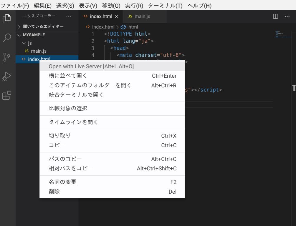This screenshot has height=226, width=296.
Task: Choose Open with Live Server
Action: pos(112,67)
